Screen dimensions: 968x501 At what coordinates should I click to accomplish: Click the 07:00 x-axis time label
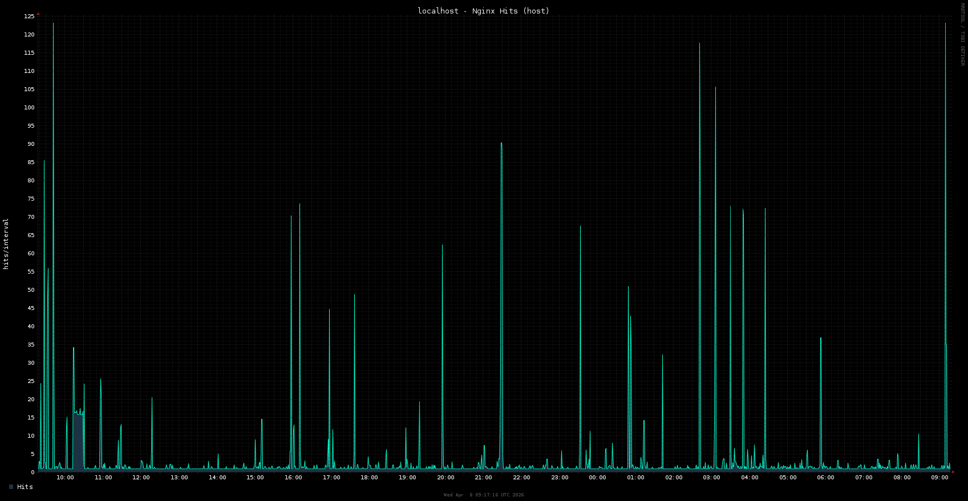coord(864,478)
